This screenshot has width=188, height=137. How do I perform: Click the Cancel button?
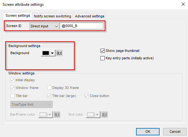[x=175, y=132]
